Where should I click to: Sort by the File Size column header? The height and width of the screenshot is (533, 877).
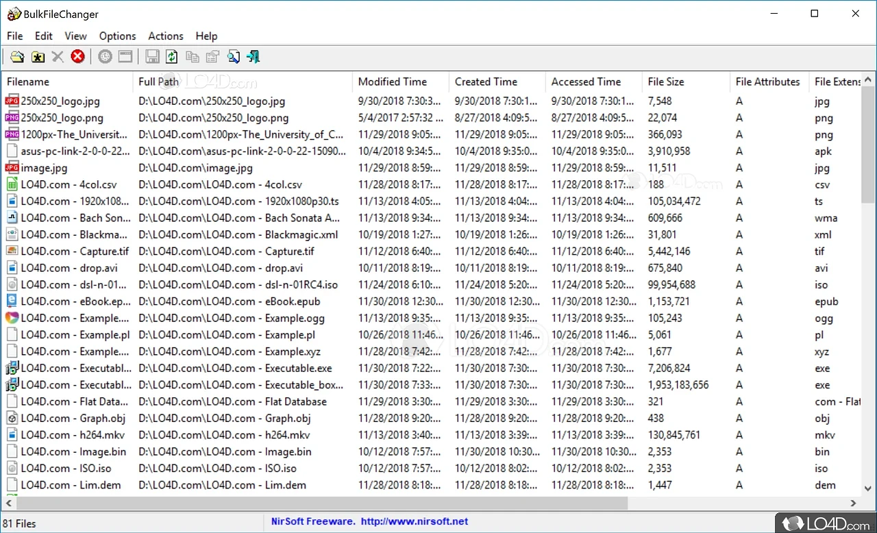pos(687,82)
